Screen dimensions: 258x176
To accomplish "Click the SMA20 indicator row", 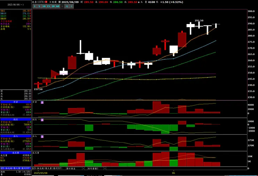I will (16, 16).
